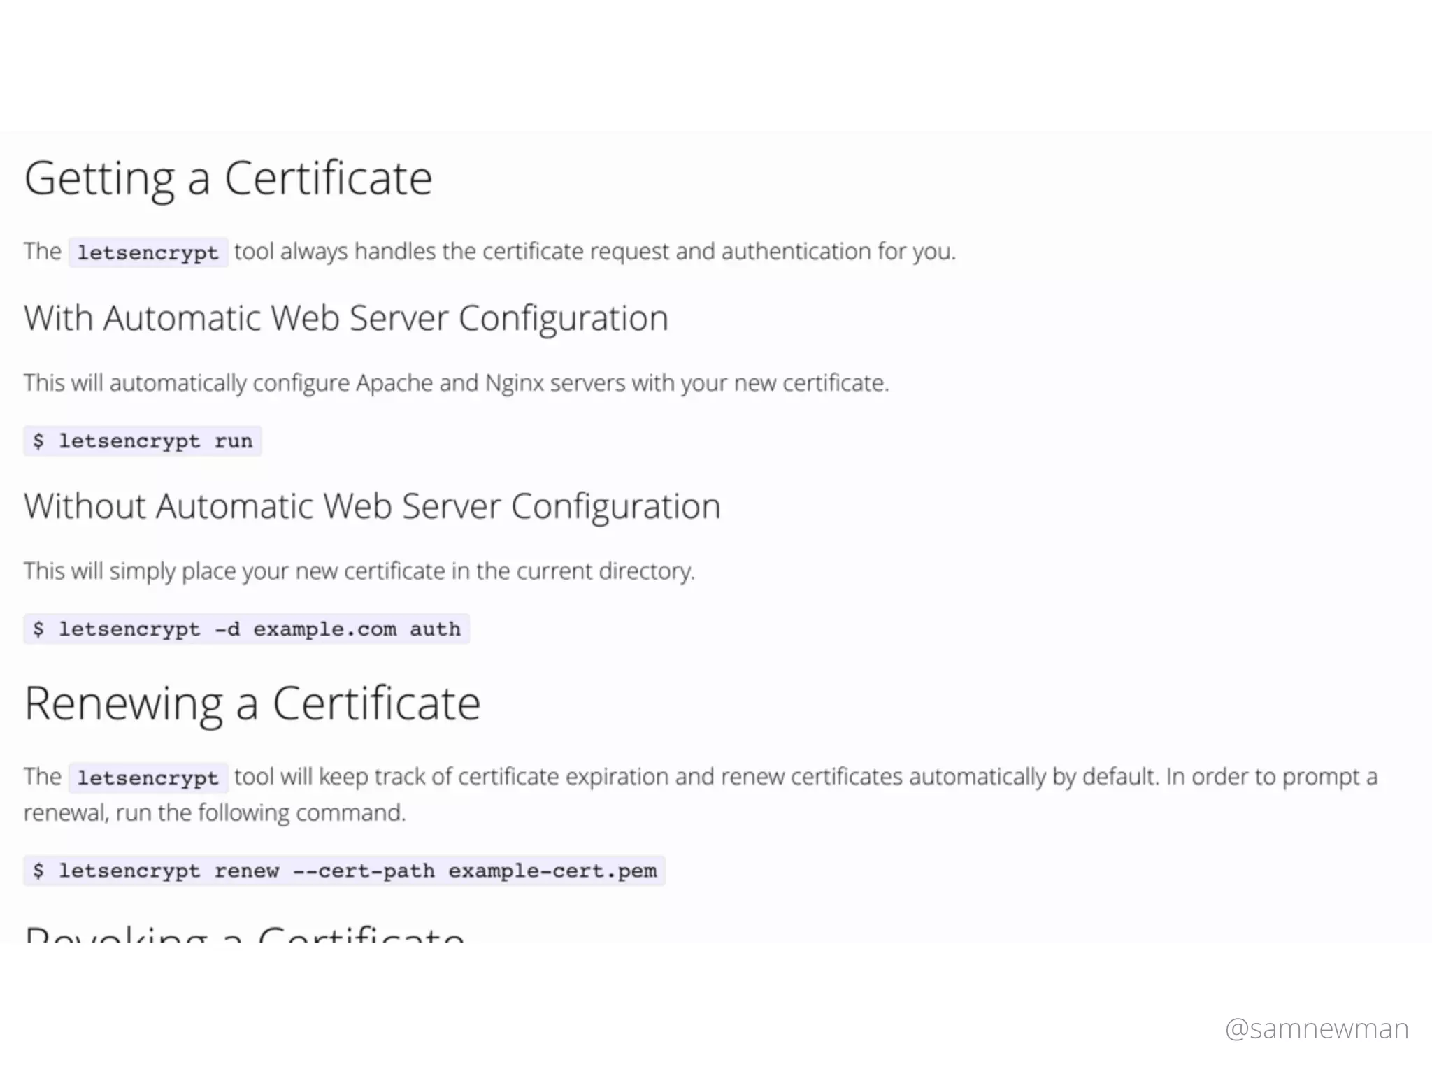
Task: Click inline 'letsencrypt' code in renewing paragraph
Action: 148,778
